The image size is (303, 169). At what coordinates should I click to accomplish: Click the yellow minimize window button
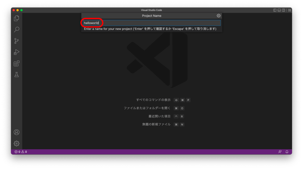coord(17,10)
